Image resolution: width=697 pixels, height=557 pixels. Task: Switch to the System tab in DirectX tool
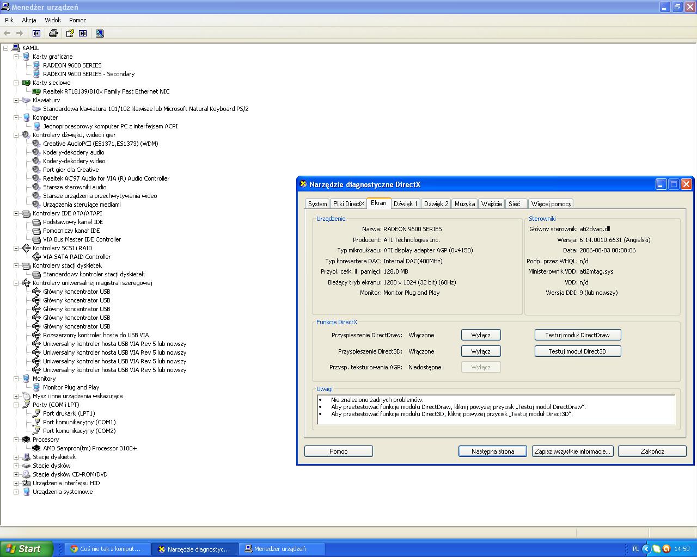click(x=317, y=204)
